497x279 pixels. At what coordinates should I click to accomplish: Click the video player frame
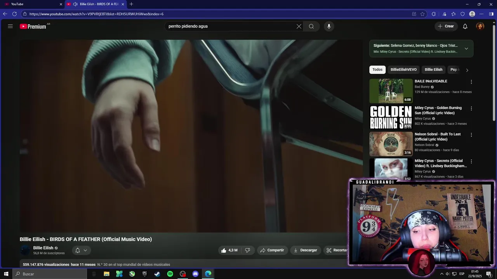pos(191,136)
